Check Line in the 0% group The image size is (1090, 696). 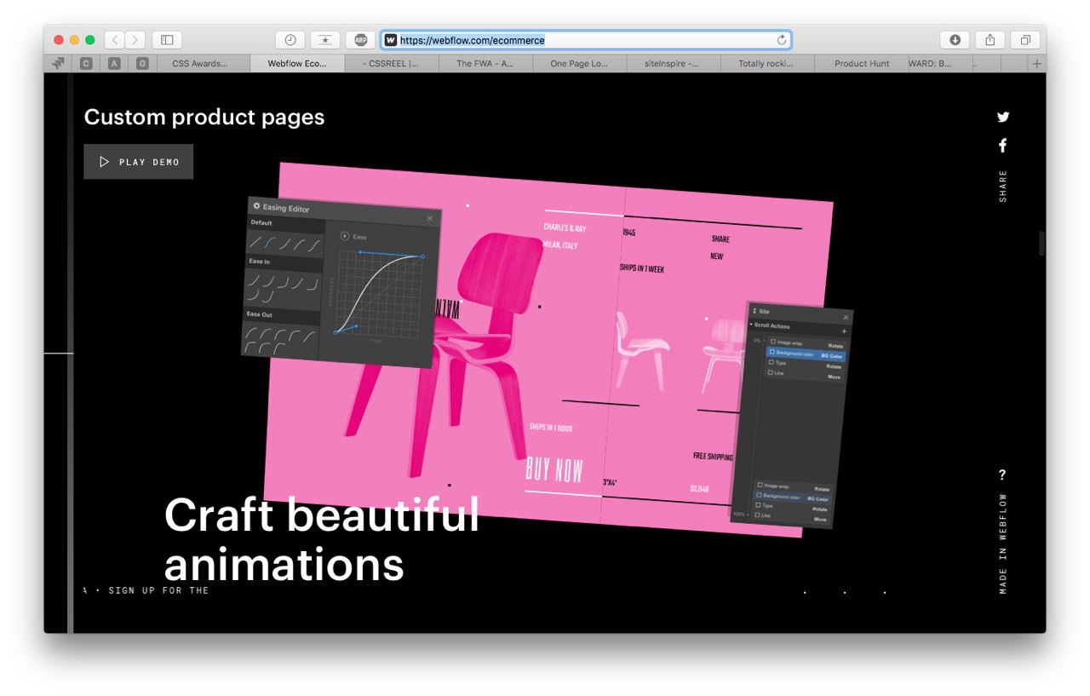tap(771, 372)
